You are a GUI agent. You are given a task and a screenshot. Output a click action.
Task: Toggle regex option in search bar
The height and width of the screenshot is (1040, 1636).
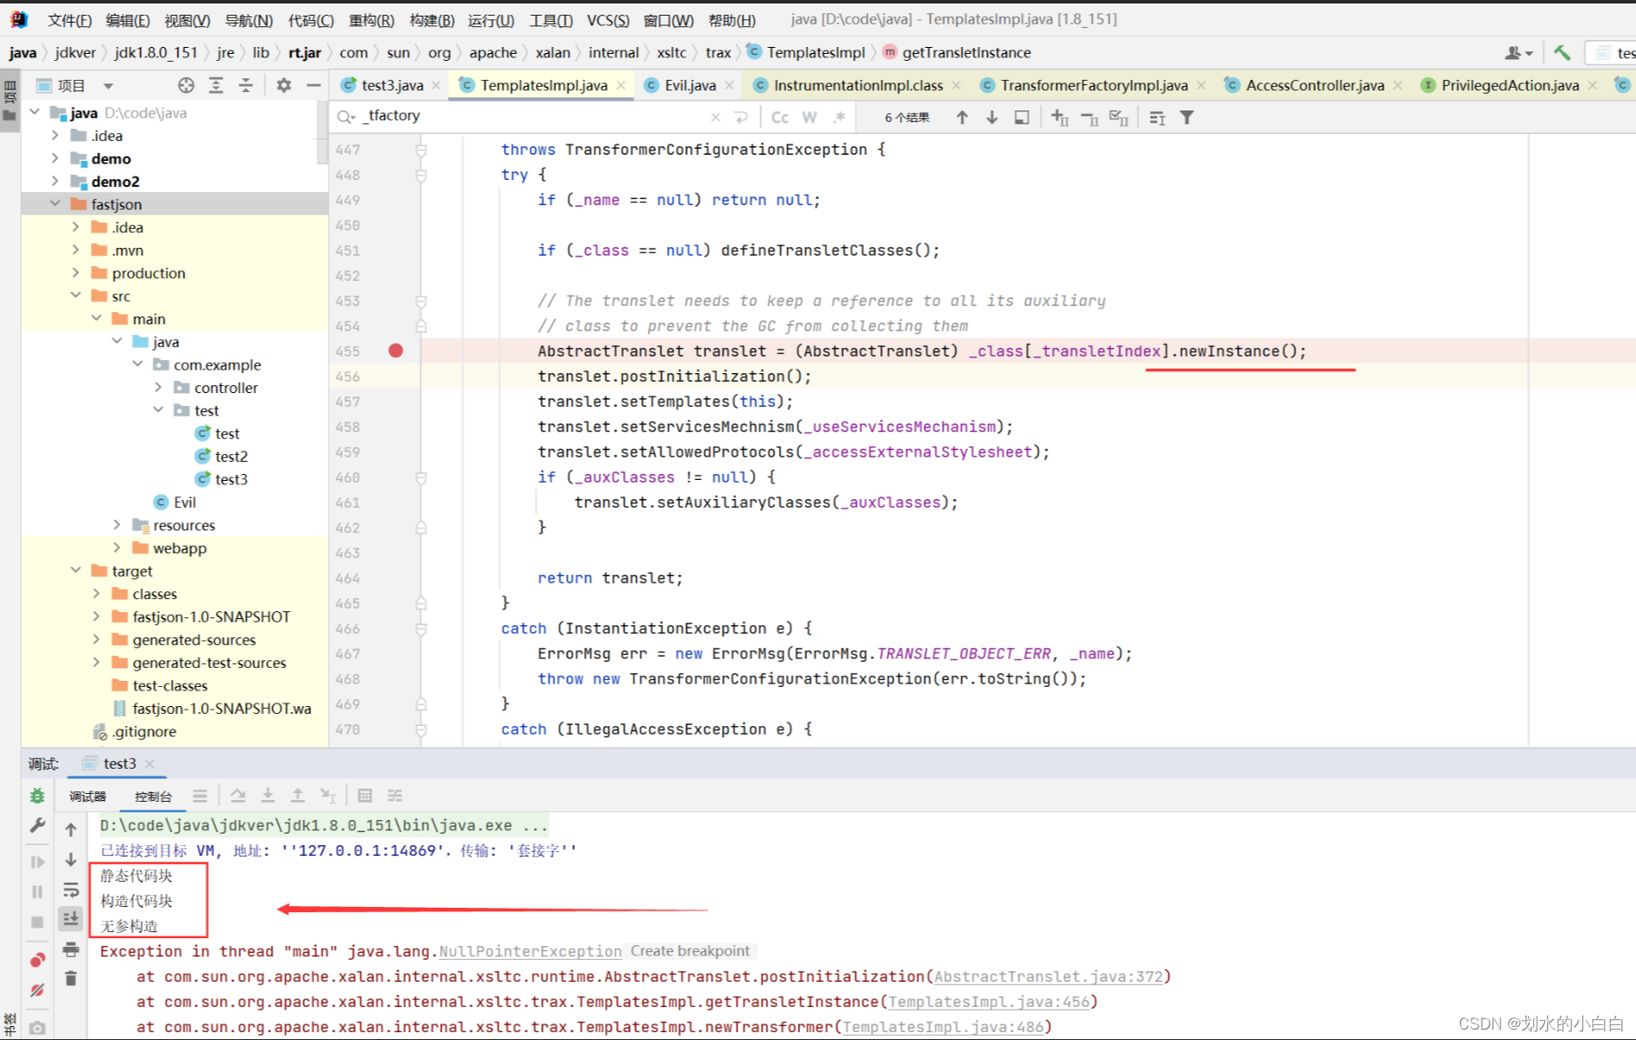[x=838, y=117]
